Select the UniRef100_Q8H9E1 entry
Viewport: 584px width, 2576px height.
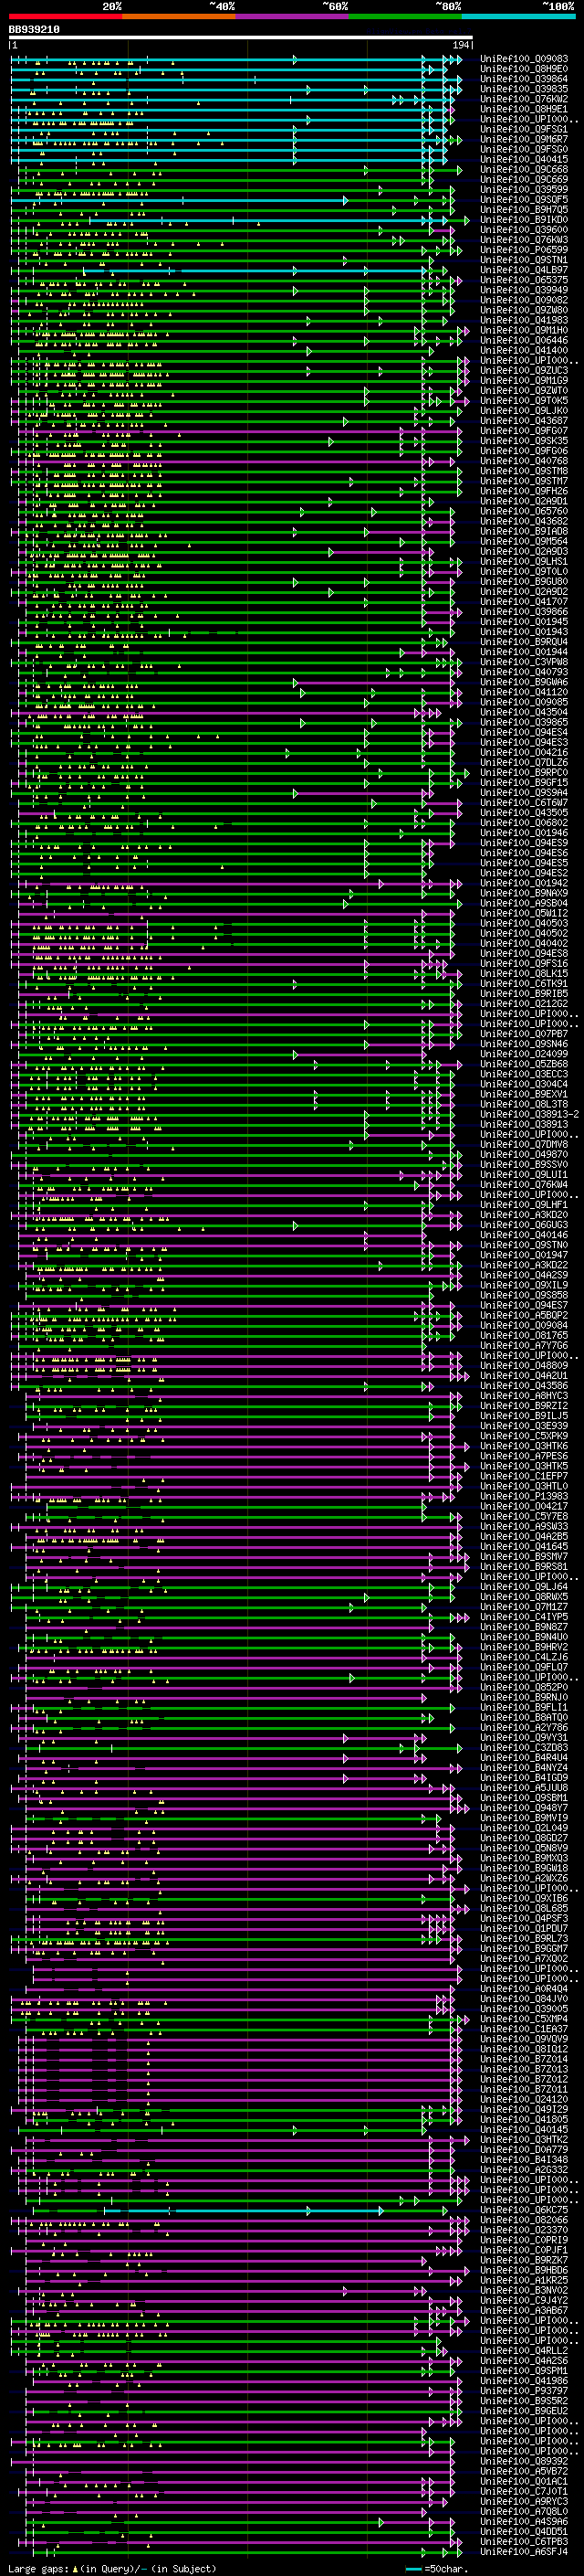click(x=524, y=109)
